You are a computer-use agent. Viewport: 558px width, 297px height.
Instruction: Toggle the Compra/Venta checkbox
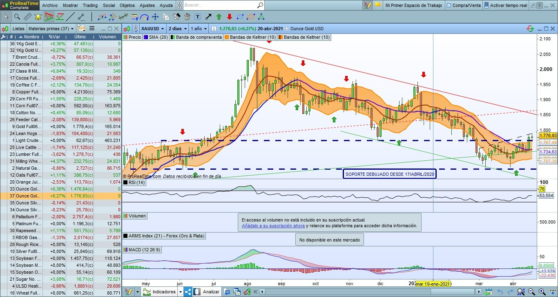pyautogui.click(x=449, y=6)
